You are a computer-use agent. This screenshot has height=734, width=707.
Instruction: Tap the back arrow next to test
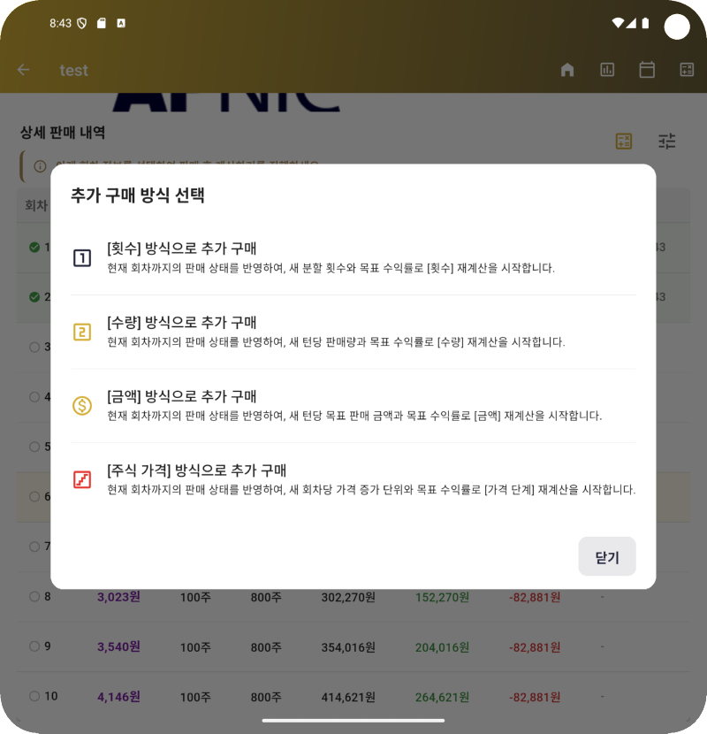(x=24, y=70)
